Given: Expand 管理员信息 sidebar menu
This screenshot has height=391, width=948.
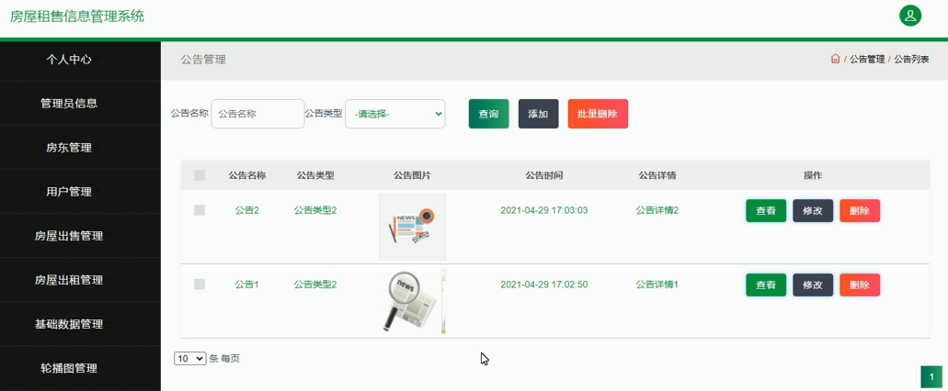Looking at the screenshot, I should point(68,103).
